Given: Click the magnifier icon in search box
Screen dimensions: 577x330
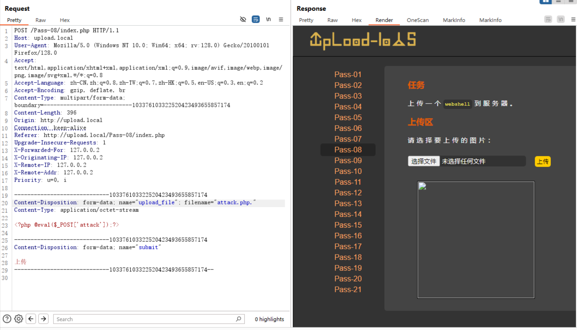Looking at the screenshot, I should [238, 319].
